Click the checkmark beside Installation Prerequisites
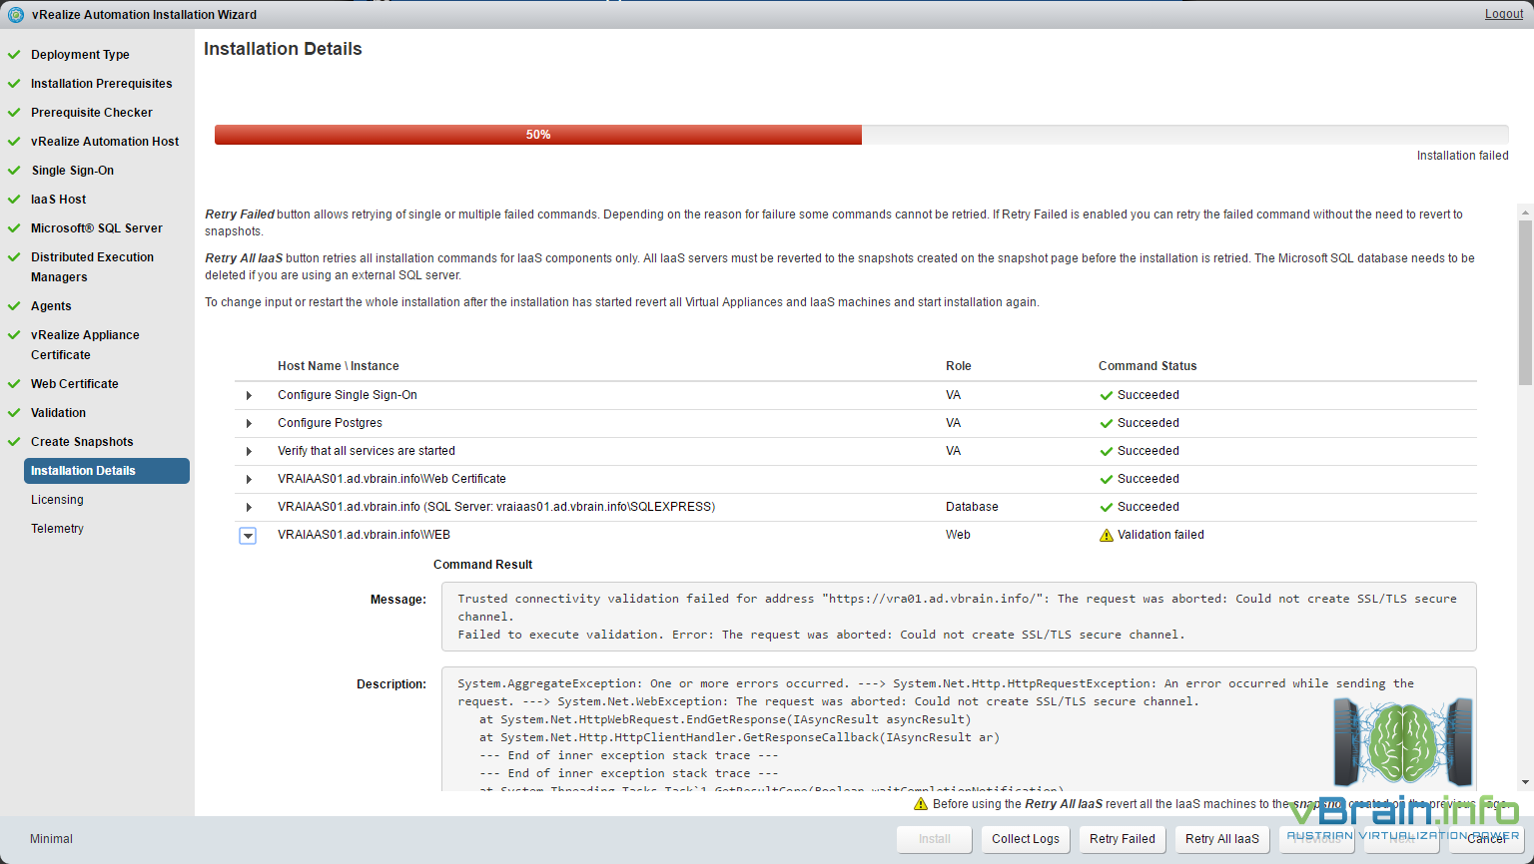The height and width of the screenshot is (864, 1534). pyautogui.click(x=14, y=84)
